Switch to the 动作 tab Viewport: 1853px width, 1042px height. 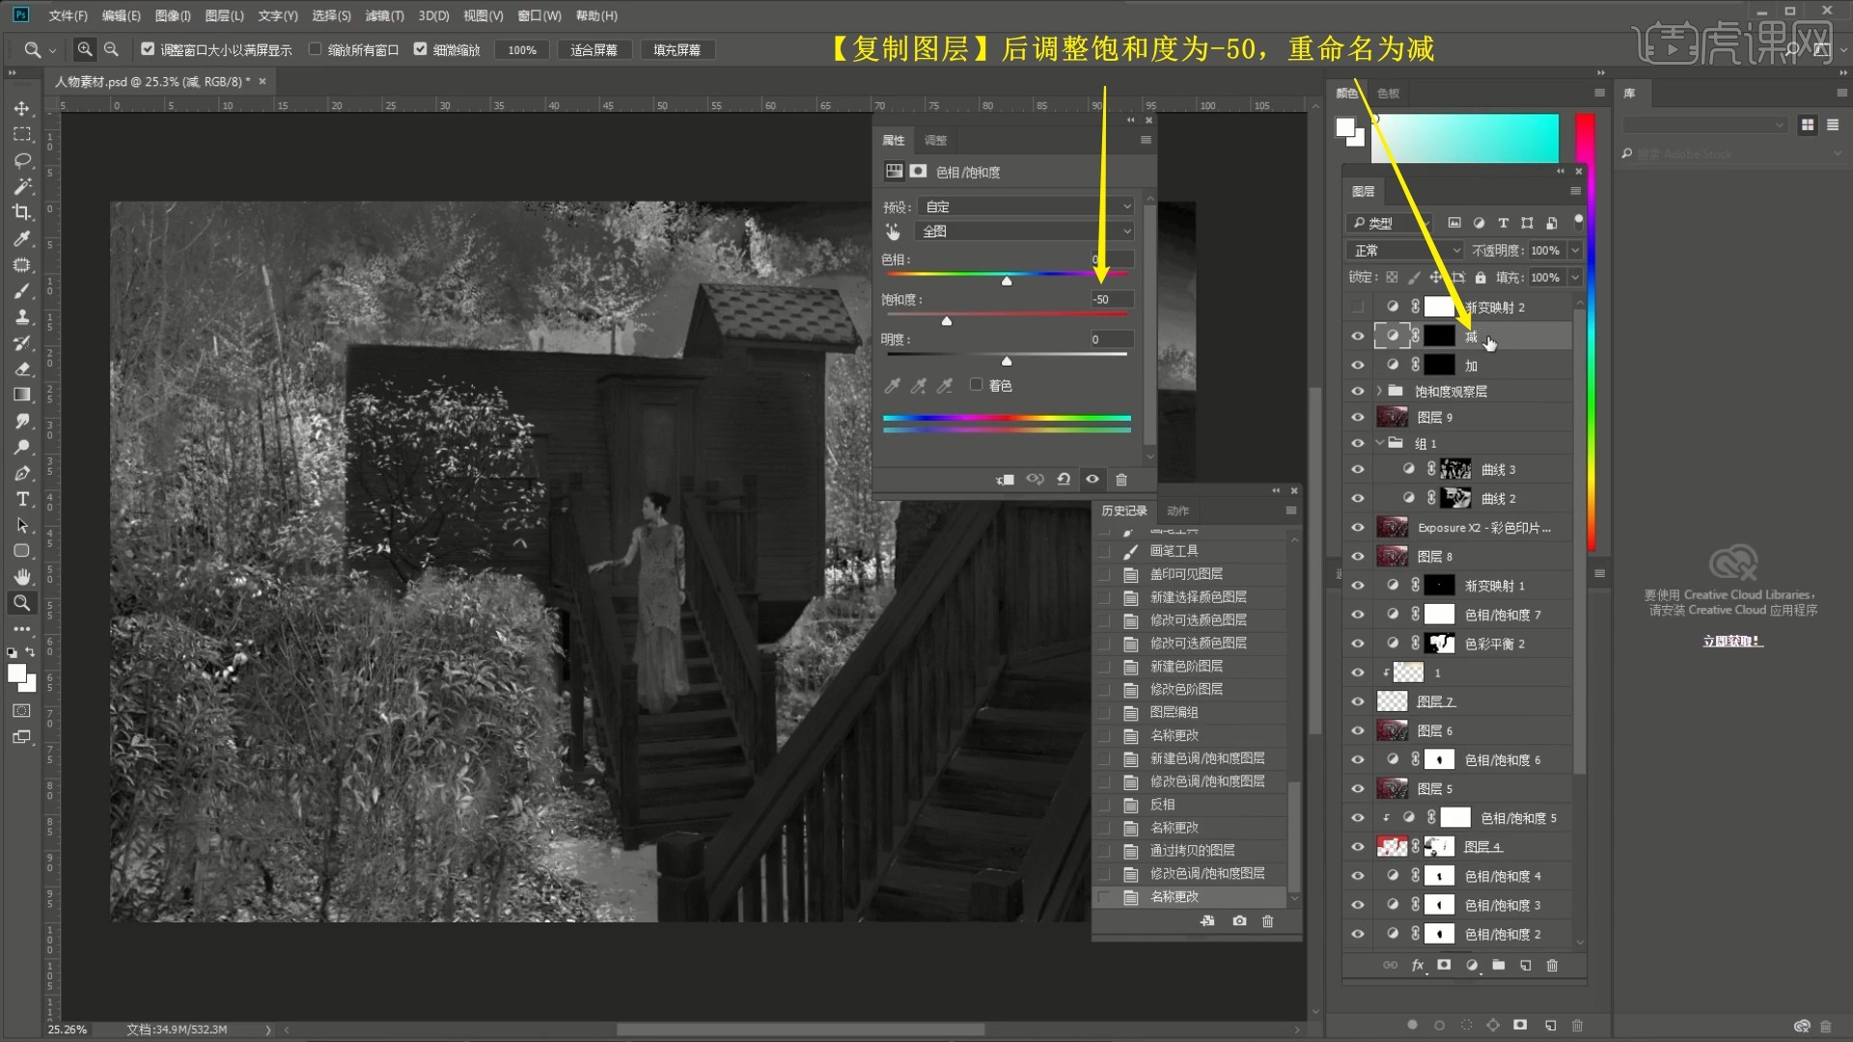1177,510
